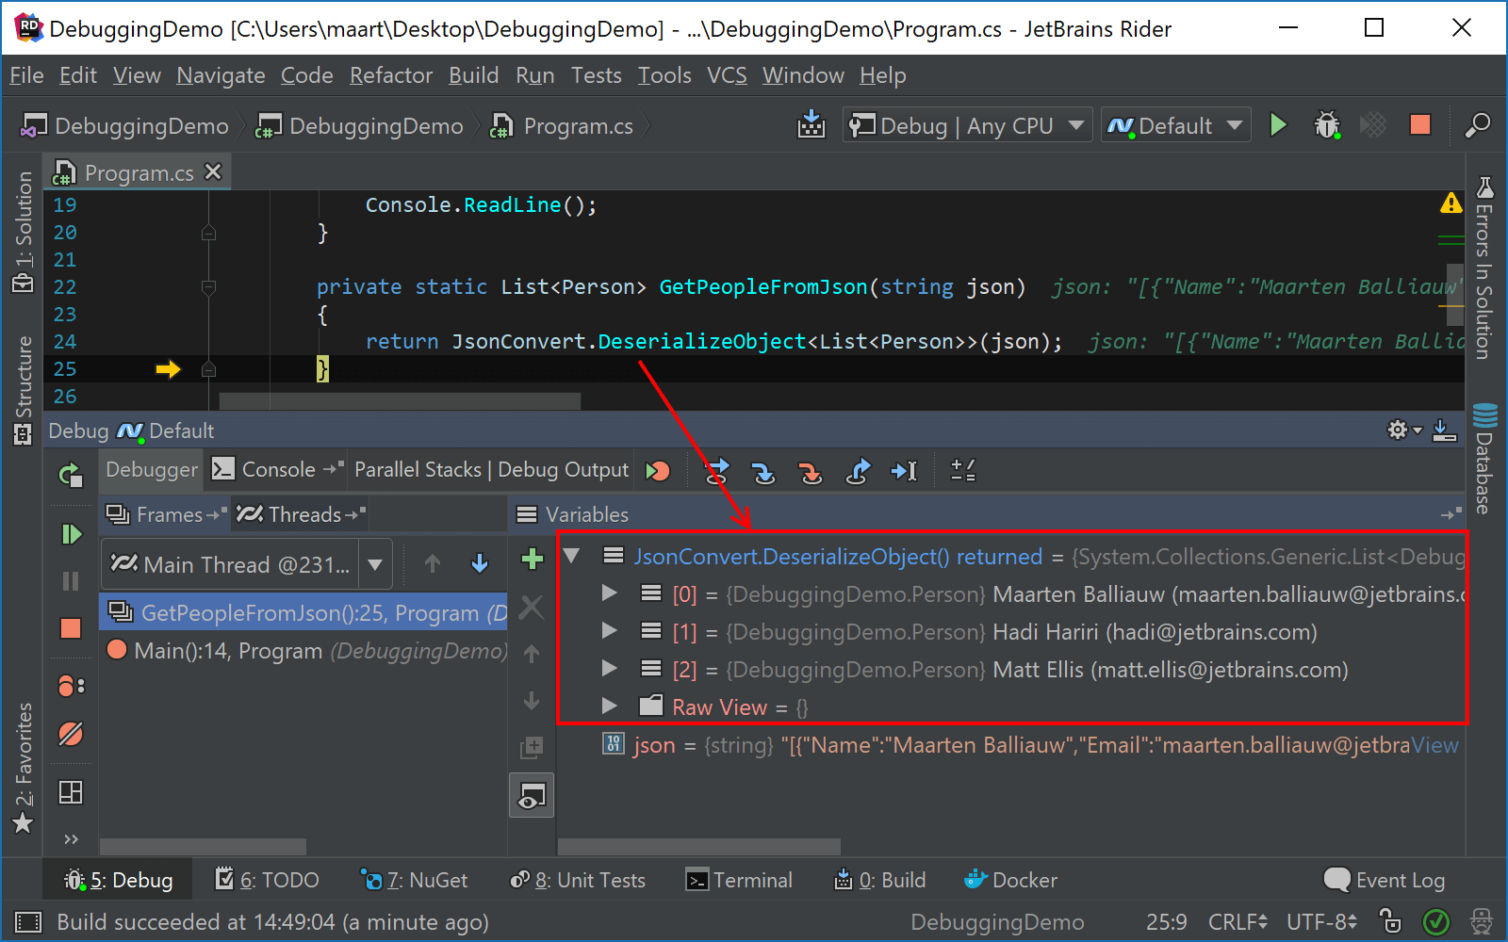Open the Threads tab
Image resolution: width=1508 pixels, height=942 pixels.
(301, 514)
